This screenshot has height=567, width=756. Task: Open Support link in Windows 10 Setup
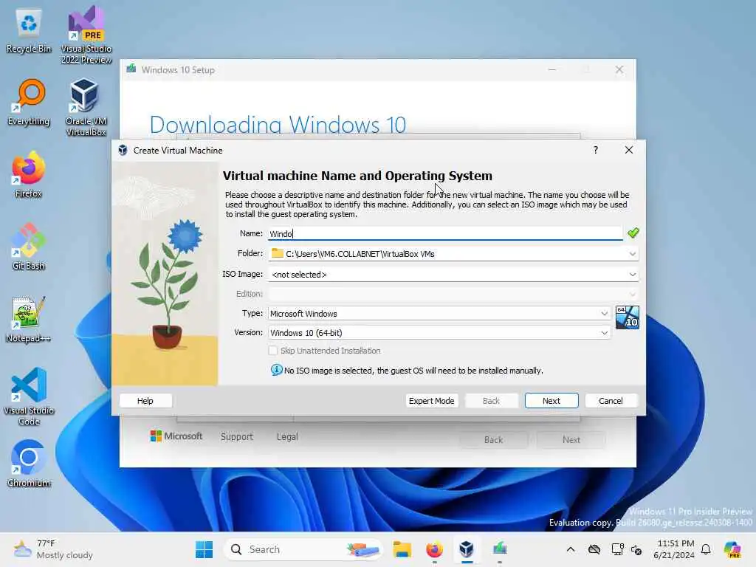click(237, 436)
